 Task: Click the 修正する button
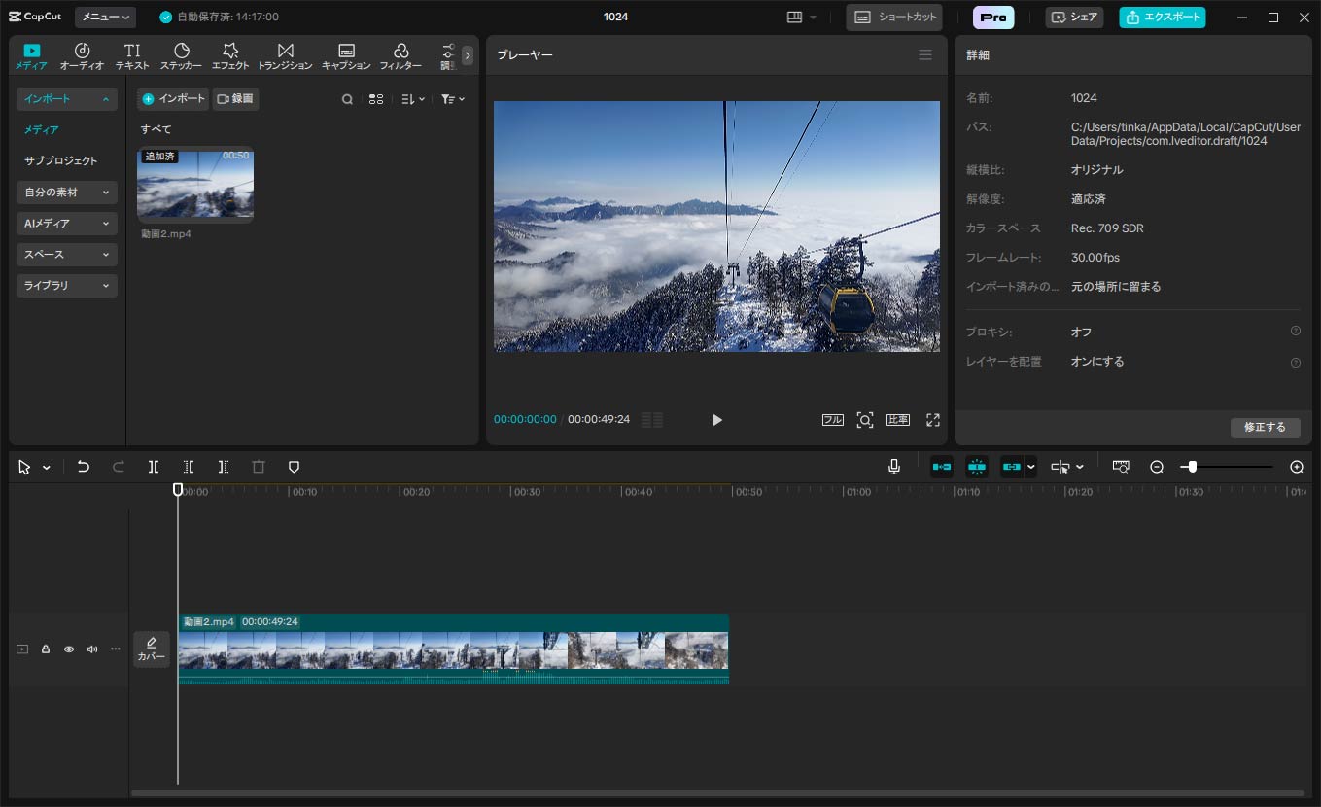[x=1264, y=427]
